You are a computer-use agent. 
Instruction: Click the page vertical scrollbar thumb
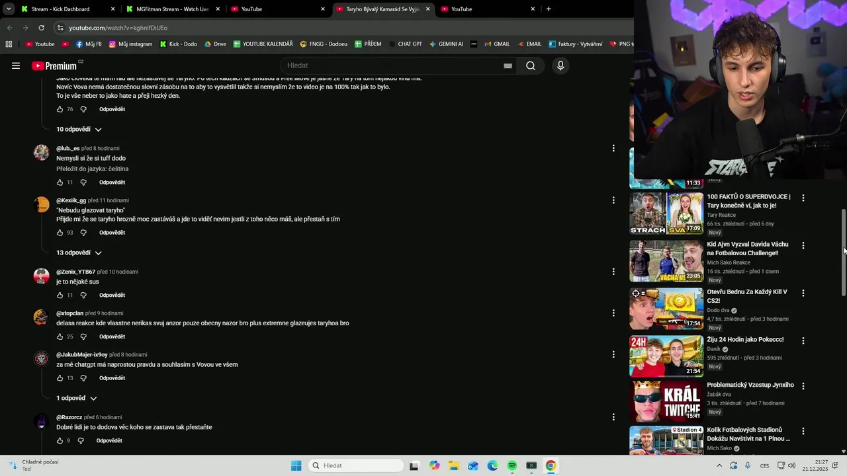click(843, 253)
